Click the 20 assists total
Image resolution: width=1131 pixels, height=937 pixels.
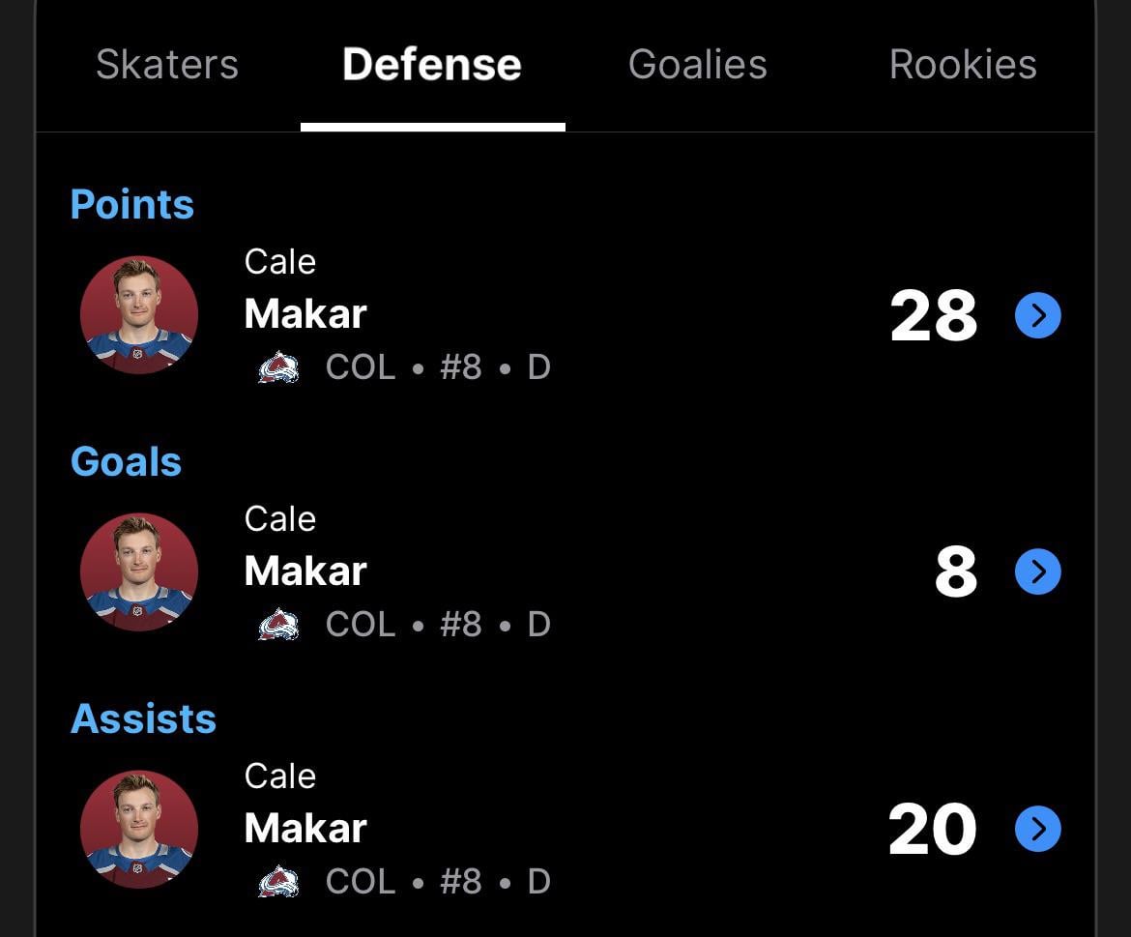click(x=932, y=831)
